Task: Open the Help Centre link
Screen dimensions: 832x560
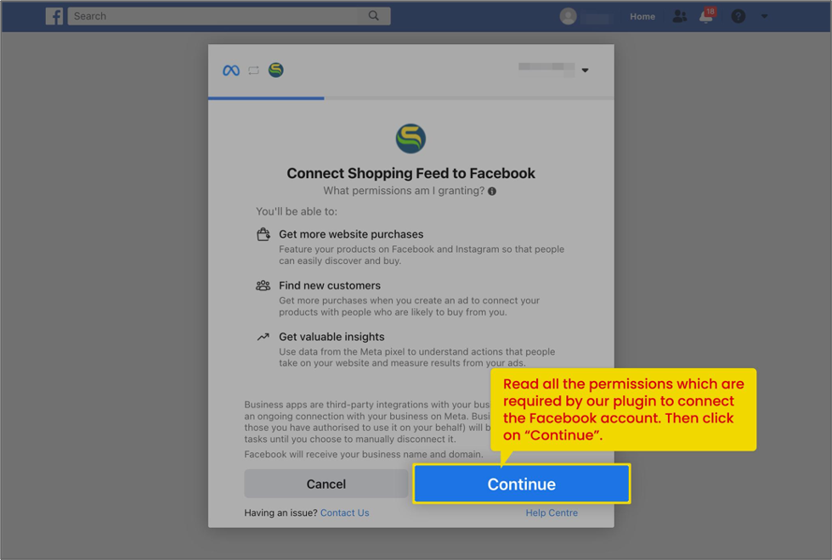Action: (x=552, y=512)
